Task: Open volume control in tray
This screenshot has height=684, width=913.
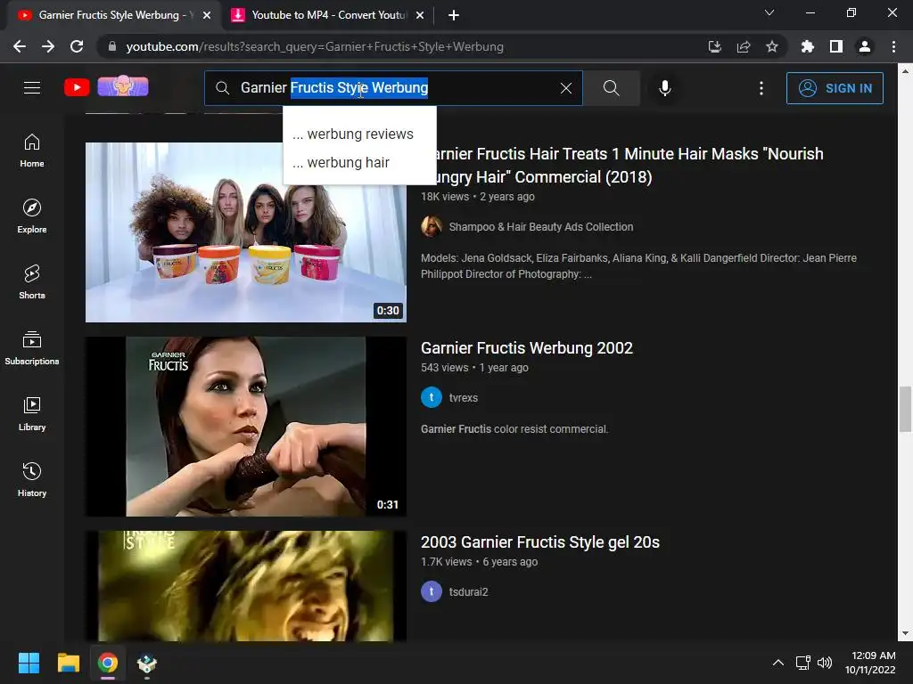Action: [825, 663]
